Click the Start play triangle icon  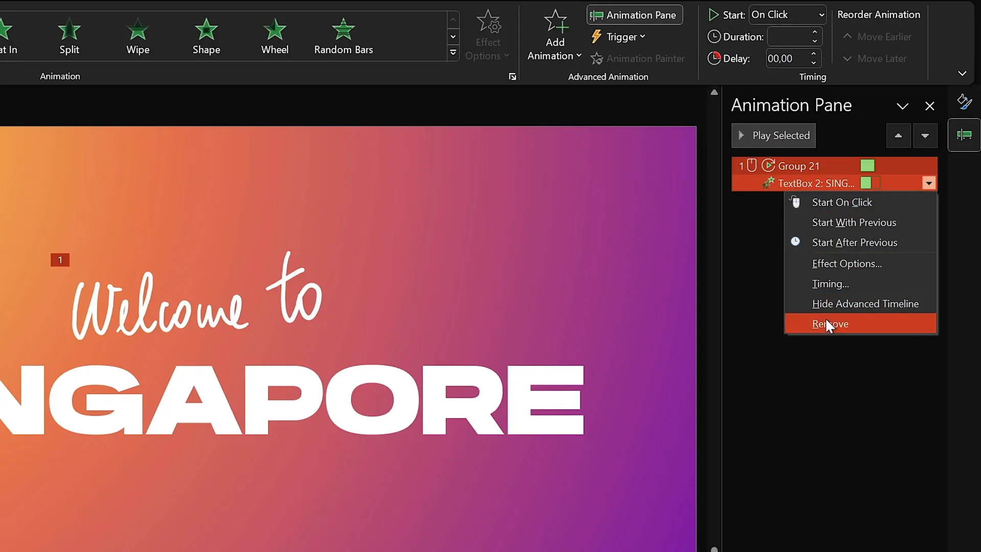coord(713,15)
